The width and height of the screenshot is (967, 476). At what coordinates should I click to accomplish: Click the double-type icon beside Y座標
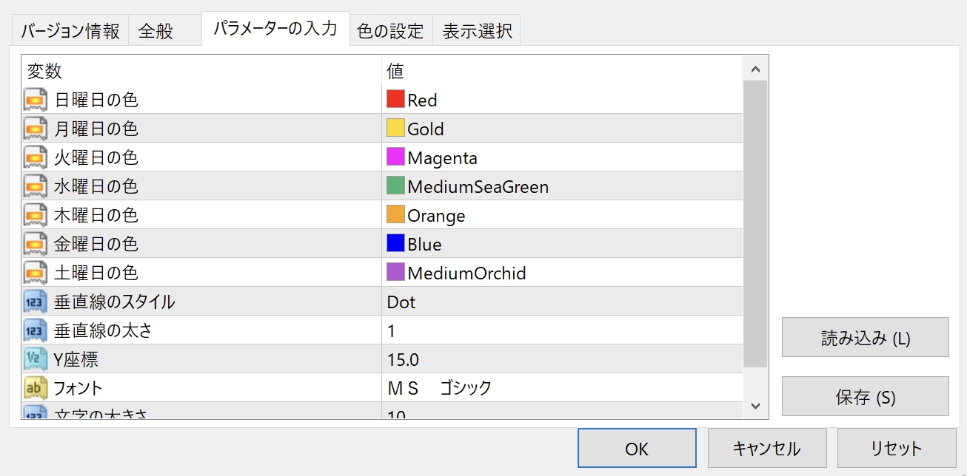[x=34, y=359]
